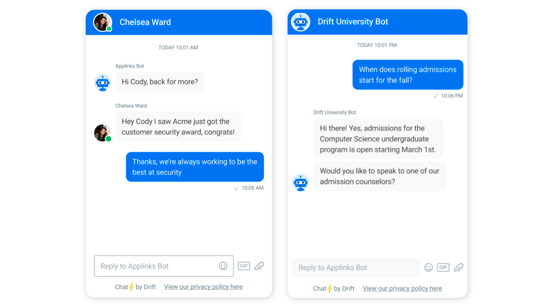
Task: Open the privacy policy in Chelsea Ward chat
Action: [203, 287]
